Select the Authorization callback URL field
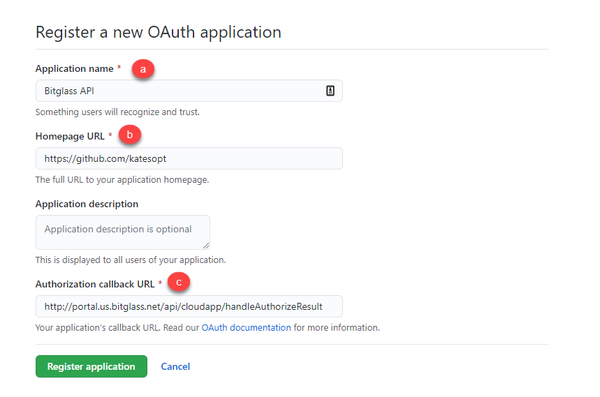 (x=189, y=306)
